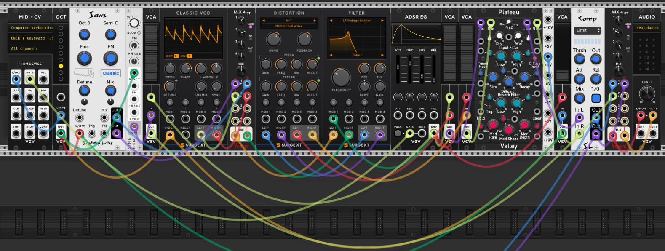This screenshot has width=665, height=251.
Task: Click the ADSR ATT slider
Action: coord(398,67)
